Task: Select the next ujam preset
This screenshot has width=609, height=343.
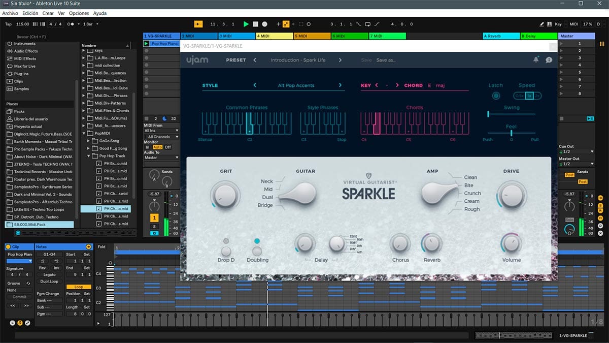Action: [x=340, y=60]
